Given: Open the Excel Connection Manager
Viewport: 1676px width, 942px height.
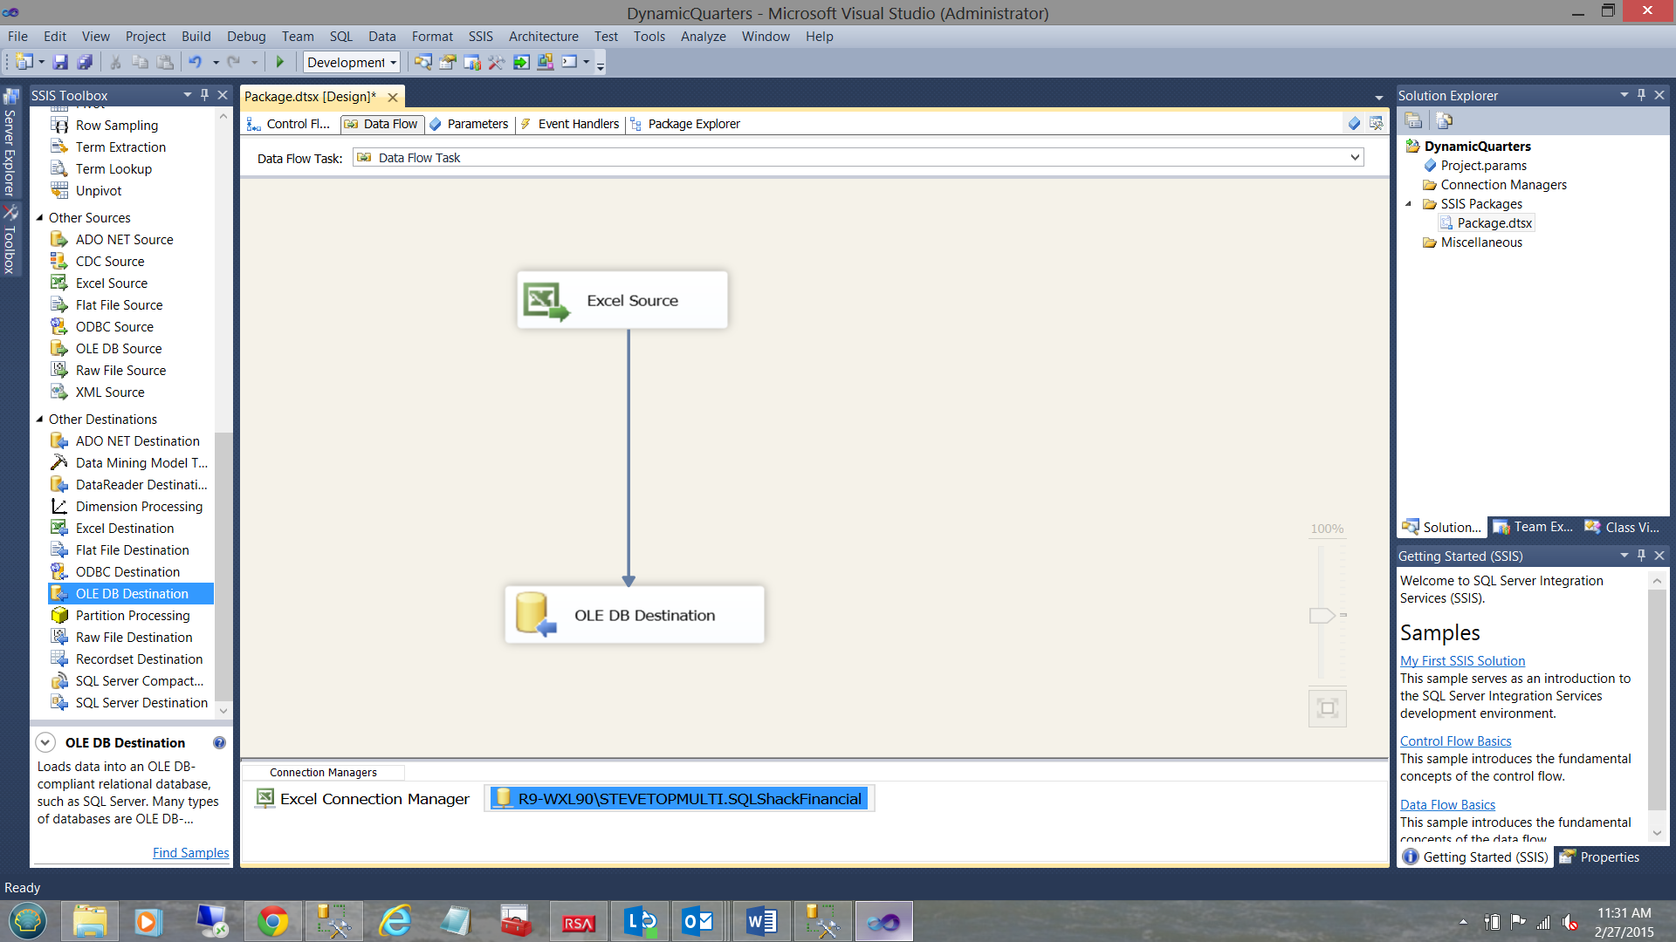Looking at the screenshot, I should tap(363, 799).
